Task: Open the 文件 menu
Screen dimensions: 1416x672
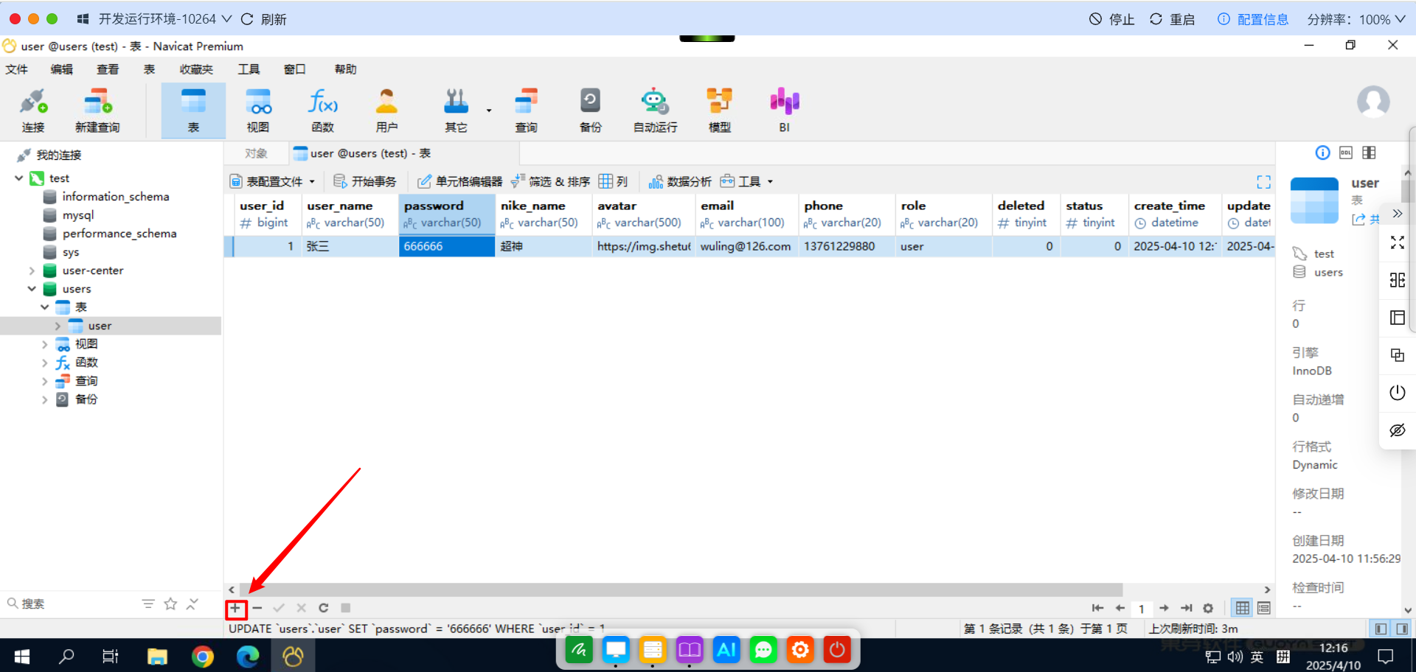Action: 16,69
